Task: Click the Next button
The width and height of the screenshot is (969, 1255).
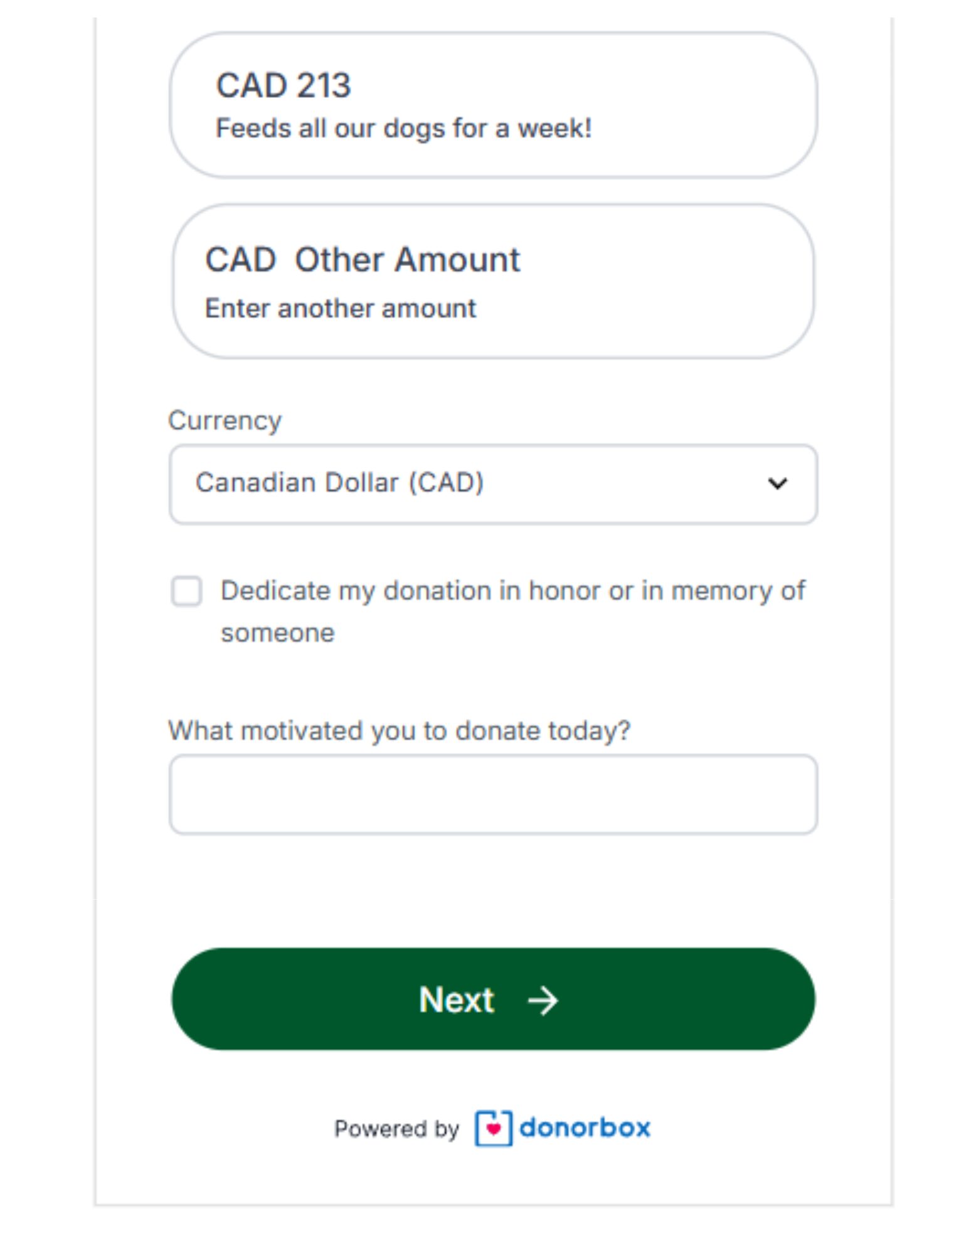Action: click(x=493, y=999)
